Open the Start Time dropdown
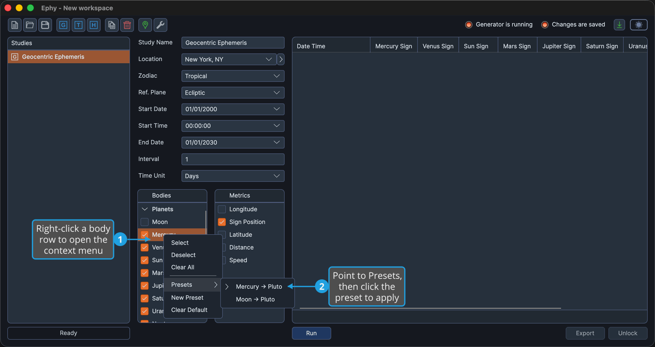Viewport: 655px width, 347px height. [x=233, y=126]
